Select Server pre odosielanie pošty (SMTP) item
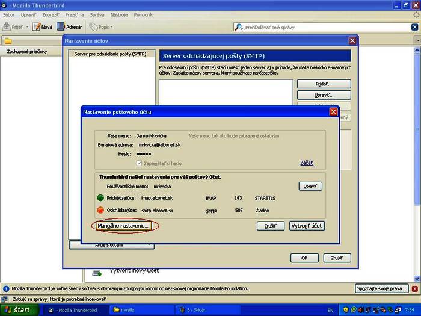This screenshot has height=316, width=421. (110, 54)
